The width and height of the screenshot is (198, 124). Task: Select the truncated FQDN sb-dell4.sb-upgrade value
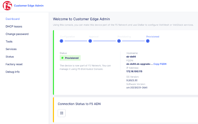pos(140,64)
